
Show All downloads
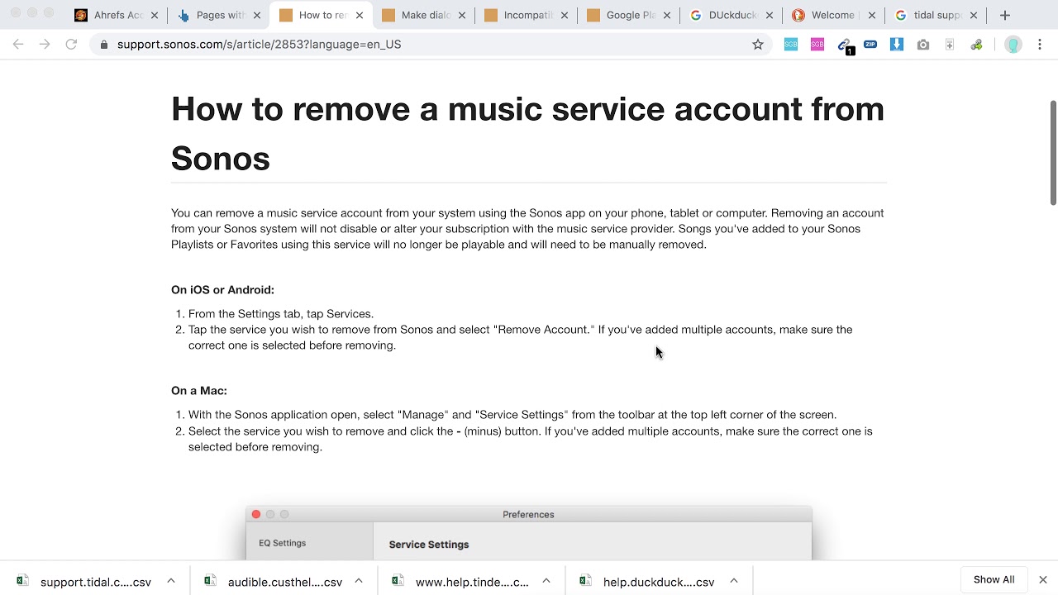pos(994,580)
